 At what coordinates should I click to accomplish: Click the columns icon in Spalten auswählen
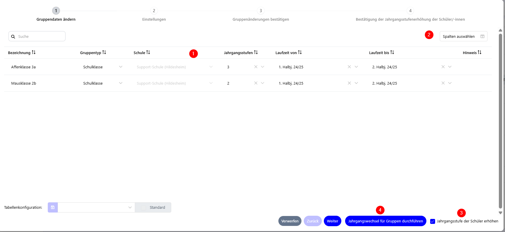coord(482,36)
